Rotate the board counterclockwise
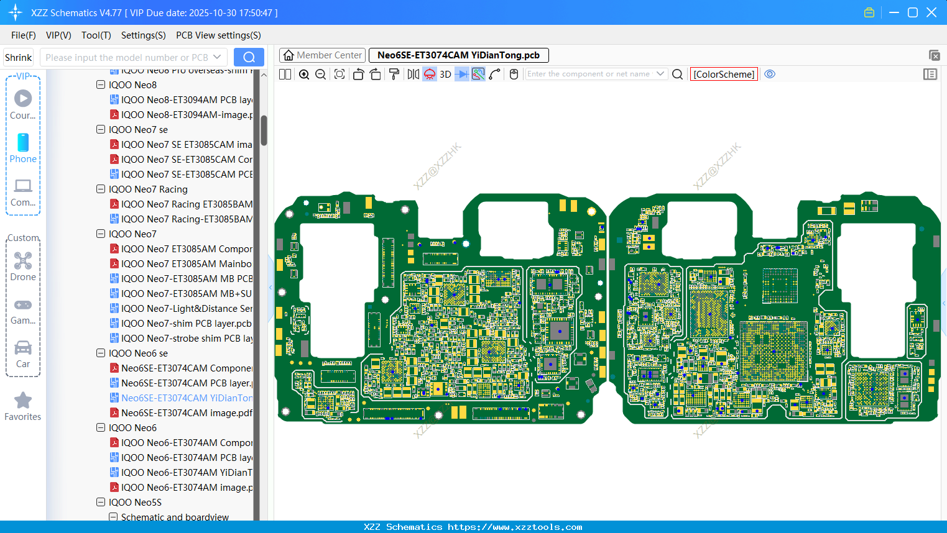Image resolution: width=947 pixels, height=533 pixels. click(358, 75)
